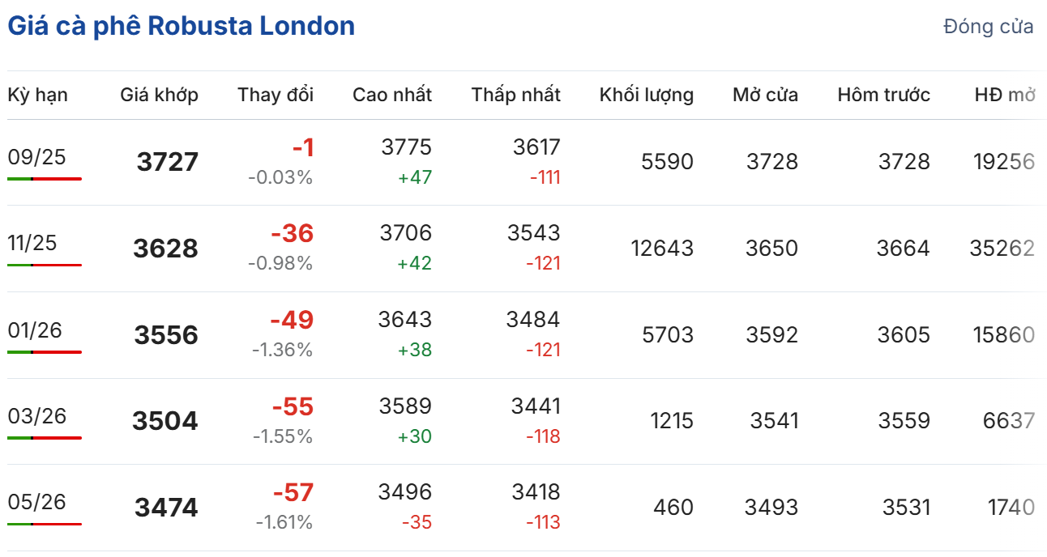Click the green-red range bar under 09/25

pos(45,178)
